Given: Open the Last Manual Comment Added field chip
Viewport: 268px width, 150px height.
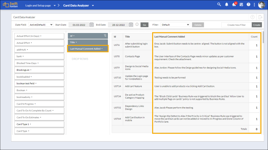Looking at the screenshot, I should tap(88, 49).
